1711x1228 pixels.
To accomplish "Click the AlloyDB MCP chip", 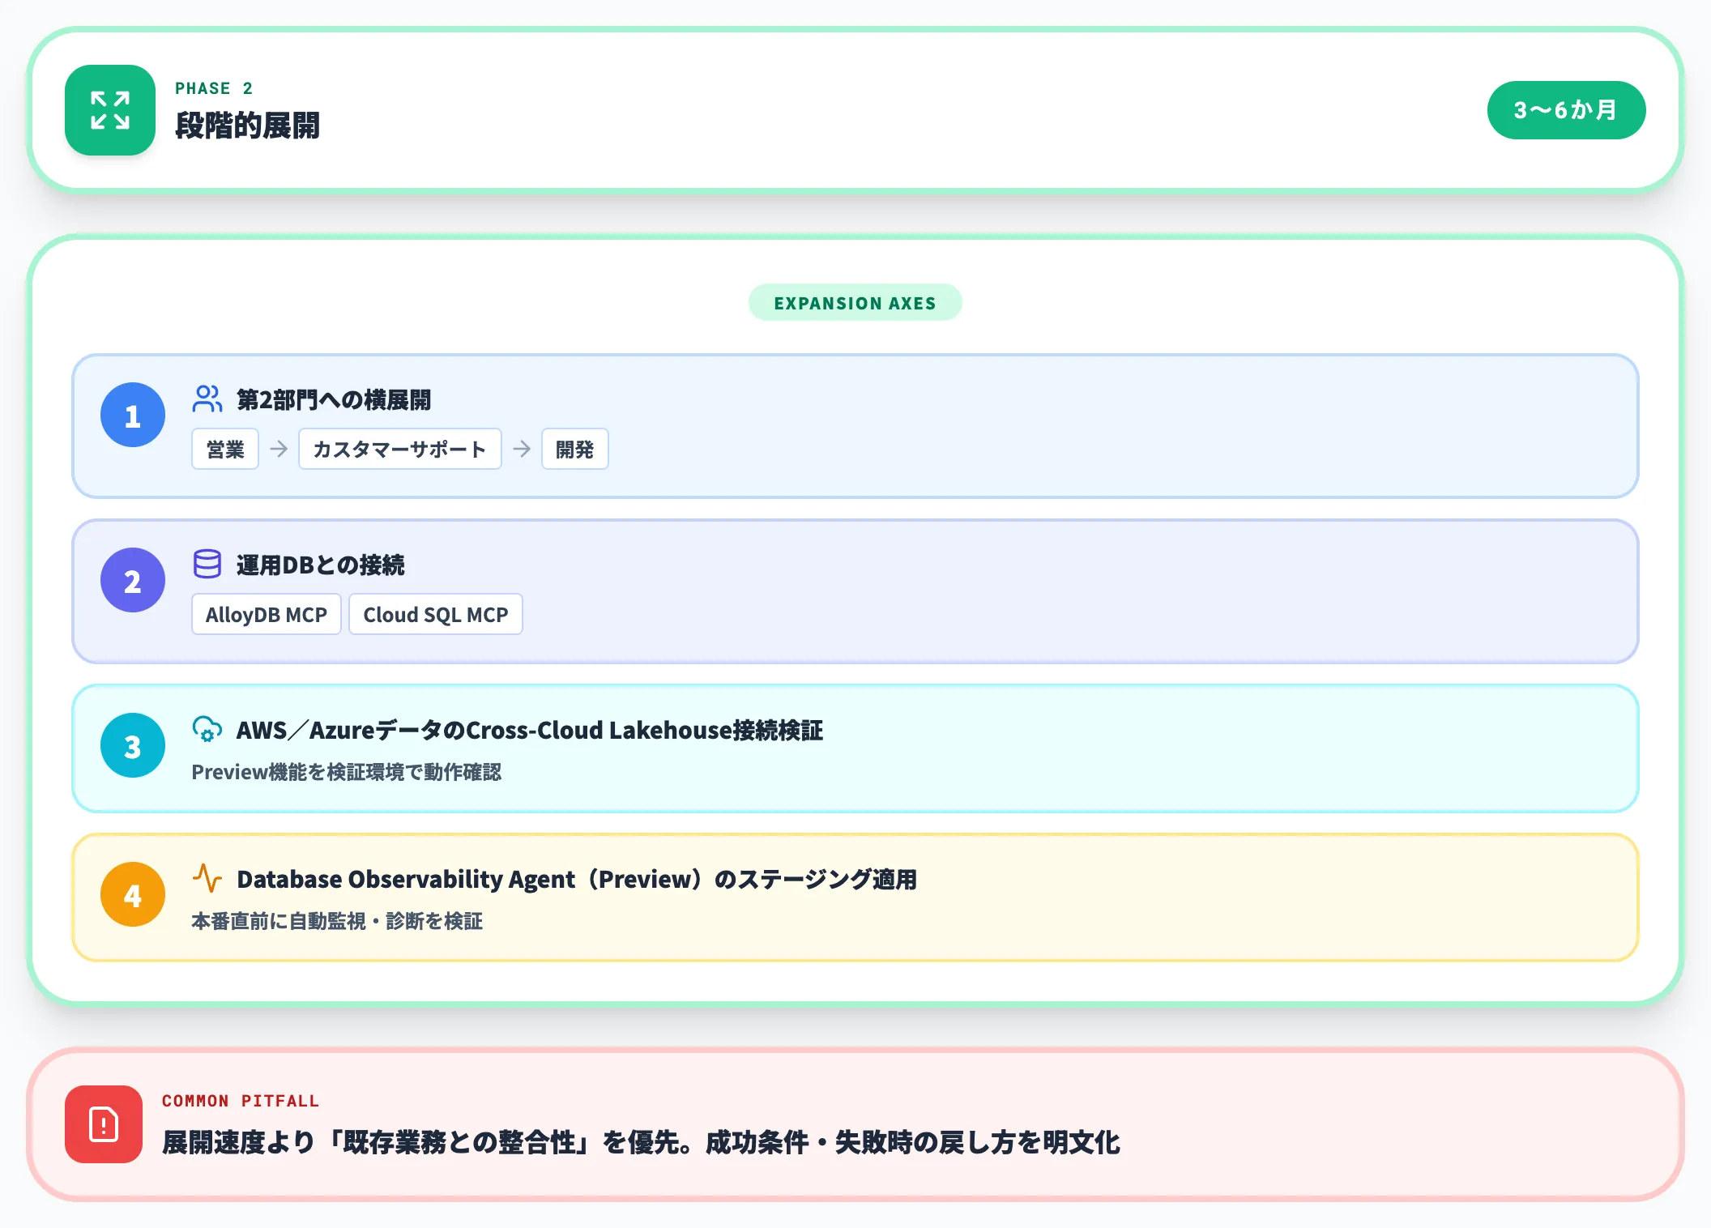I will coord(266,614).
